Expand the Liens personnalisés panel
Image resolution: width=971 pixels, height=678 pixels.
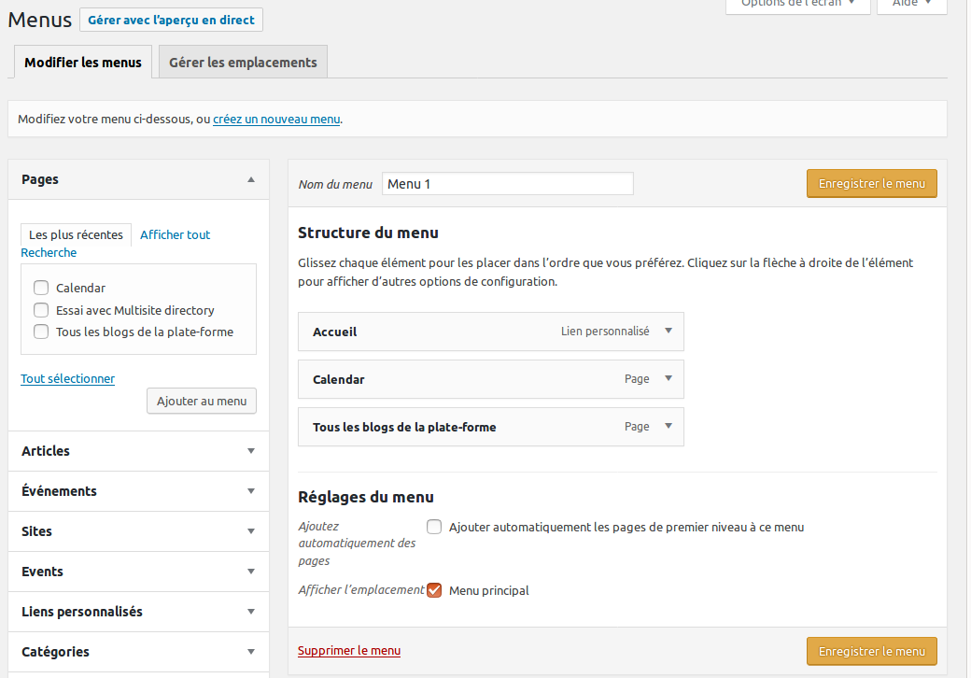coord(250,612)
